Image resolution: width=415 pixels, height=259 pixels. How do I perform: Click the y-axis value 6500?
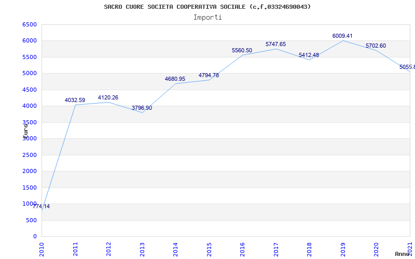tap(30, 24)
